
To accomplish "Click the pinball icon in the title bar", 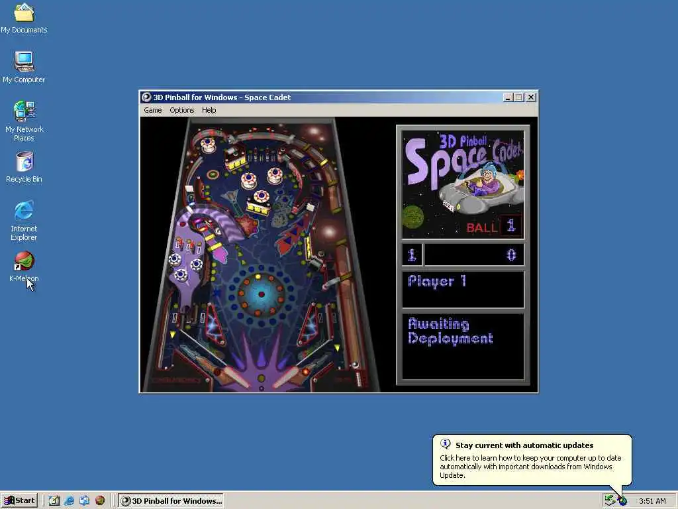I will coord(146,97).
